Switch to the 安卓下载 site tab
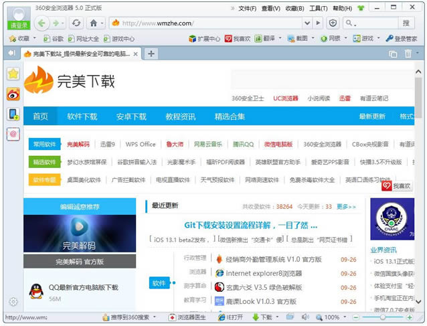The height and width of the screenshot is (326, 427). click(131, 116)
